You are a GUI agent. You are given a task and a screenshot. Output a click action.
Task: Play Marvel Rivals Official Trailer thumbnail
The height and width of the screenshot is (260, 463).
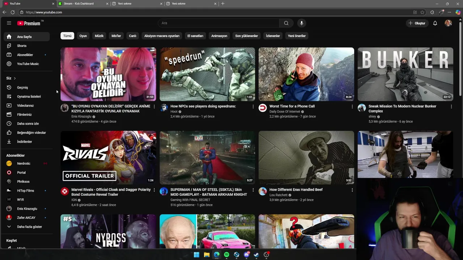[108, 157]
